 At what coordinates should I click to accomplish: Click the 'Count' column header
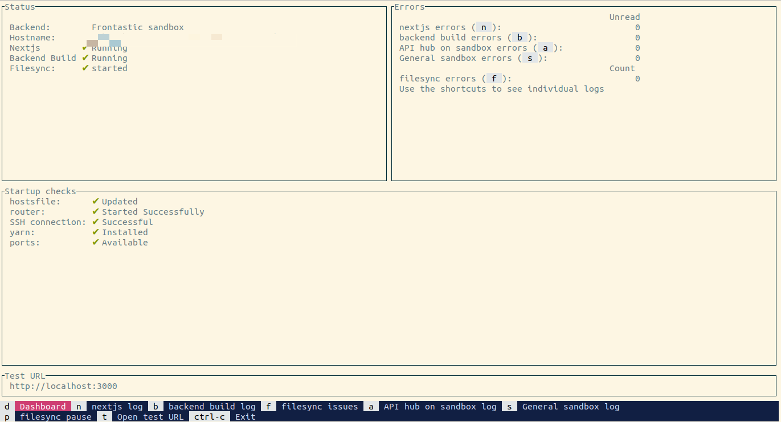[x=622, y=68]
